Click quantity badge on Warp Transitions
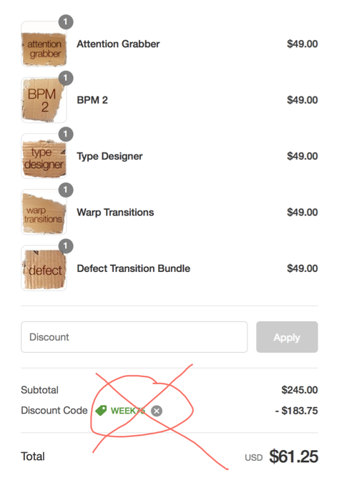 pos(66,190)
